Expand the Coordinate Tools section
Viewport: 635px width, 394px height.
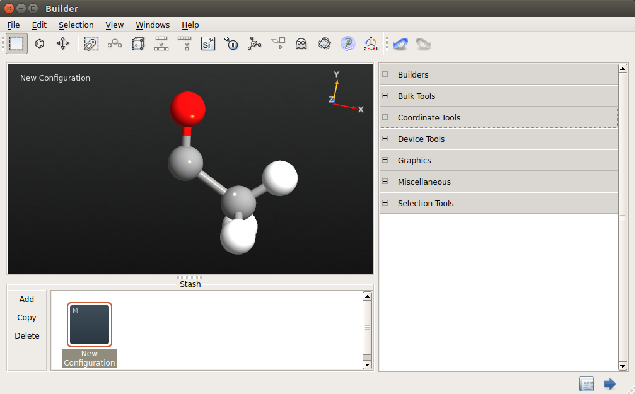[x=385, y=117]
